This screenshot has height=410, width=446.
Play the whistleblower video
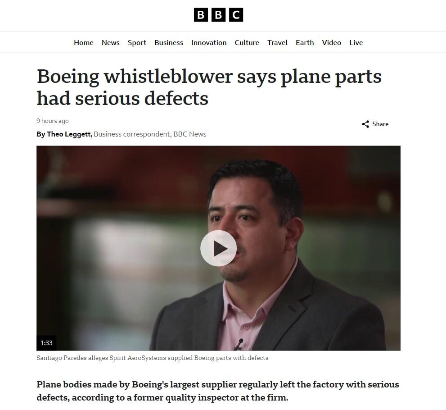click(x=218, y=248)
